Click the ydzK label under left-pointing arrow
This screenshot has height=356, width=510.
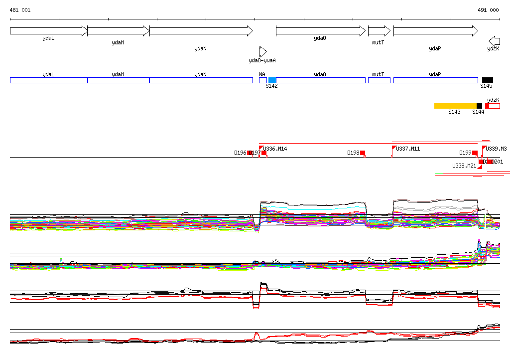tap(494, 49)
